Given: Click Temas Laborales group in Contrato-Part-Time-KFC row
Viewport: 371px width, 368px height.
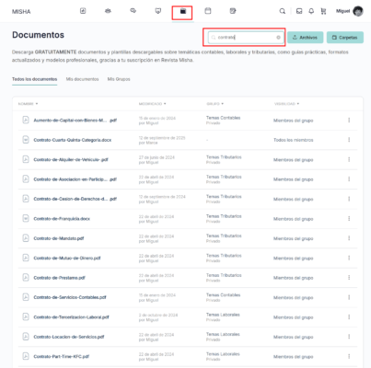Looking at the screenshot, I should (x=223, y=354).
